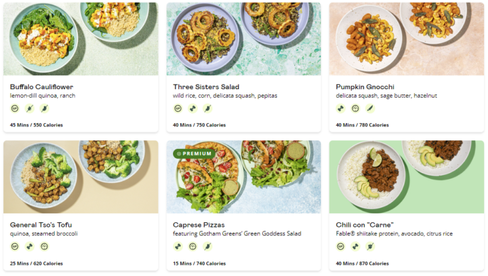The width and height of the screenshot is (488, 276).
Task: Click the GF icon under Chili con "Carne"
Action: 341,246
